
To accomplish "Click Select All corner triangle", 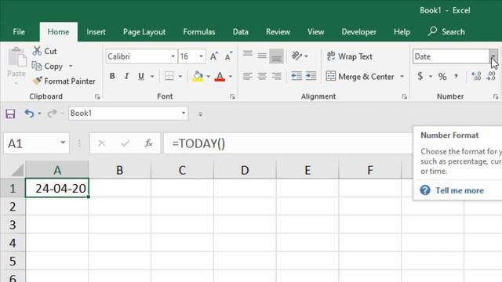I will tap(17, 170).
